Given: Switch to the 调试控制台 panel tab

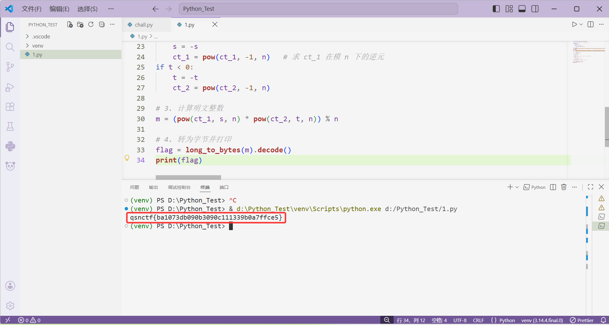Looking at the screenshot, I should coord(179,187).
